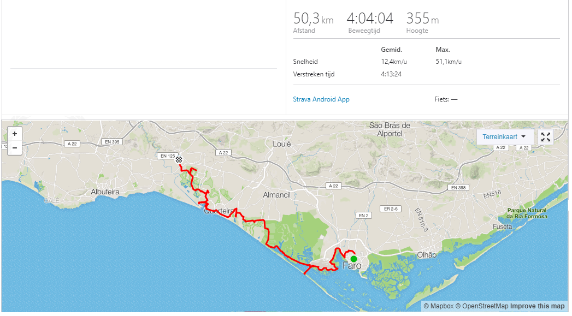The image size is (572, 316).
Task: Click the ER 2-6 road shield
Action: [x=391, y=209]
